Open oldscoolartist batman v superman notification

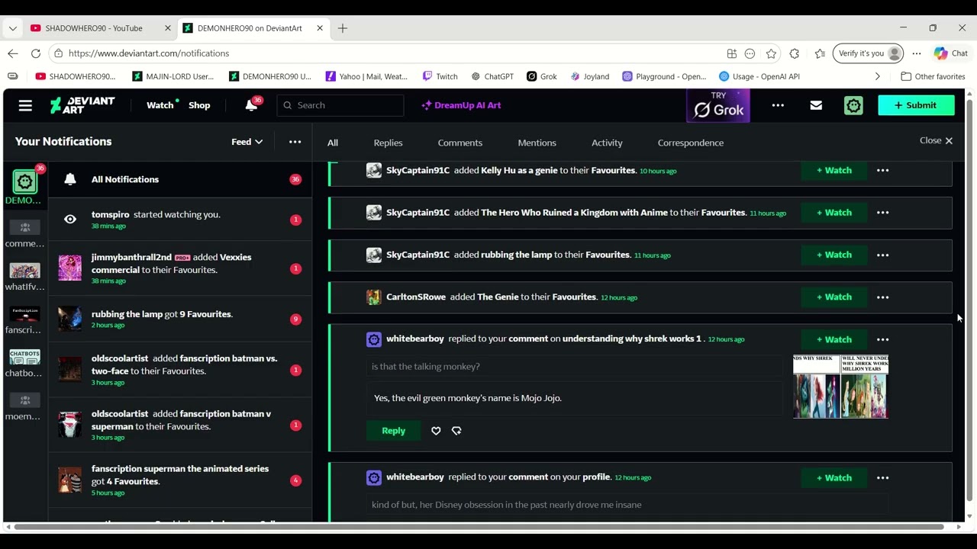click(x=180, y=425)
